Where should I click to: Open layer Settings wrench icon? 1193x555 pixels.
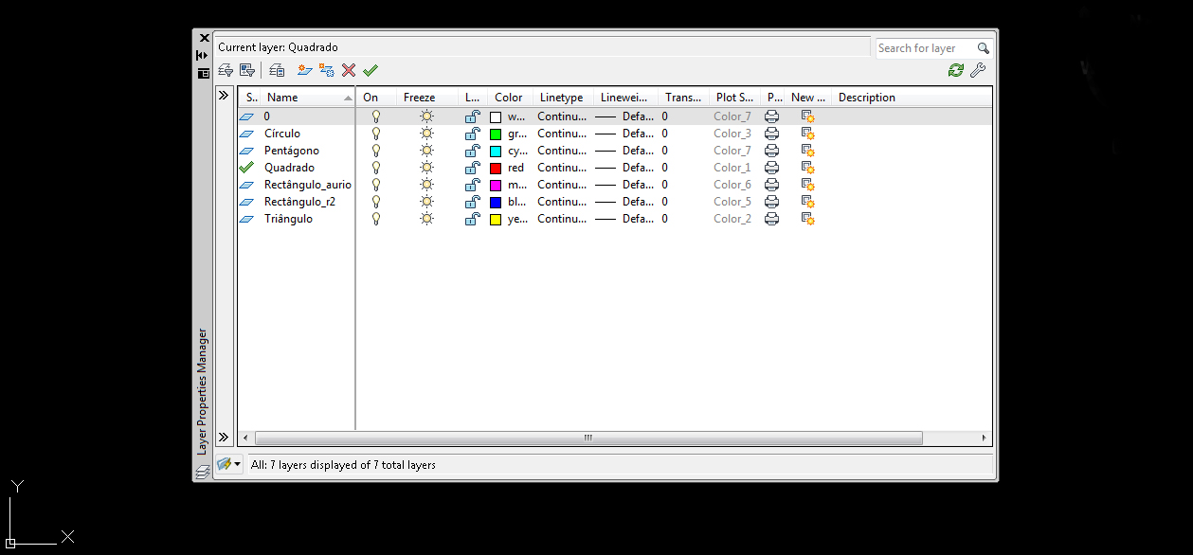click(978, 70)
